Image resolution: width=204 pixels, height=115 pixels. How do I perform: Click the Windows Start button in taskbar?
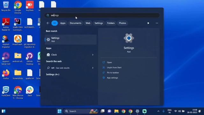(x=60, y=111)
